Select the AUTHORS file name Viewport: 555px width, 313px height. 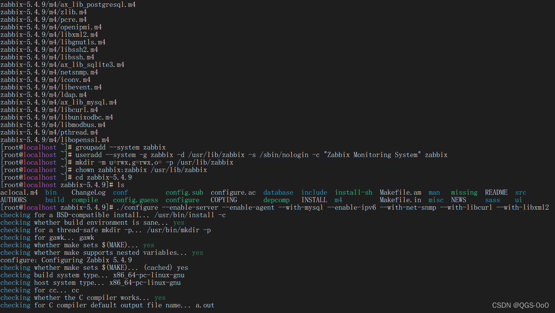[x=14, y=200]
